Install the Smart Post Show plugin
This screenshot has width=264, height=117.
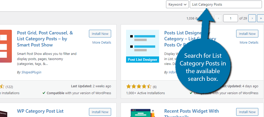point(100,34)
